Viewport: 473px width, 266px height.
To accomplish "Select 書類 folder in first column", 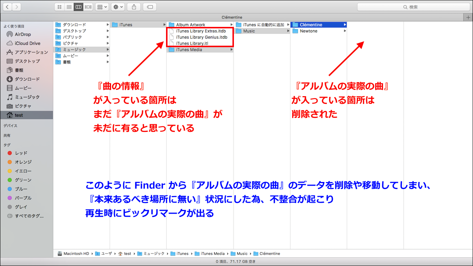I will pyautogui.click(x=82, y=62).
